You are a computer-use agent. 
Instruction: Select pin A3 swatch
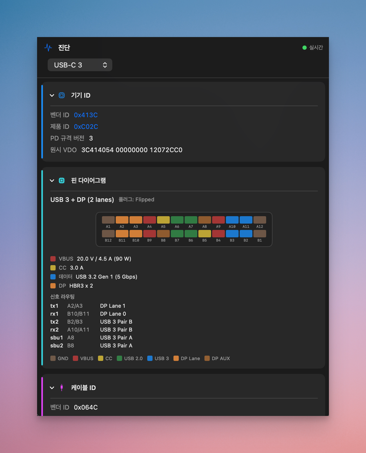136,220
